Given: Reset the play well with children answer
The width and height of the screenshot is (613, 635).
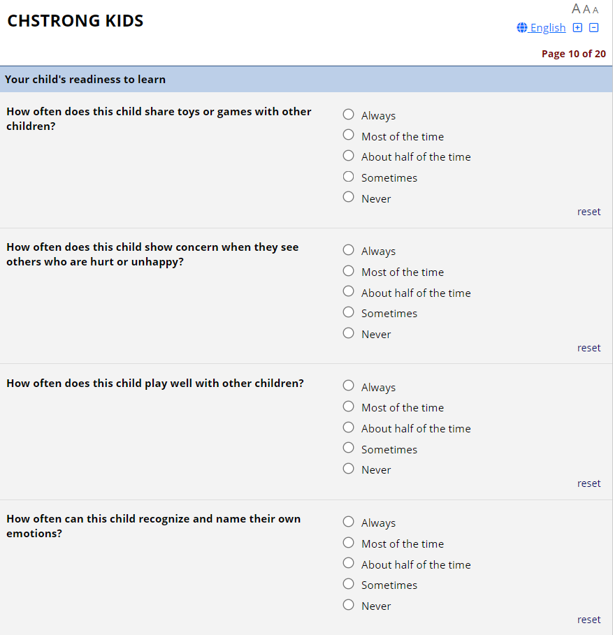Looking at the screenshot, I should (x=589, y=483).
